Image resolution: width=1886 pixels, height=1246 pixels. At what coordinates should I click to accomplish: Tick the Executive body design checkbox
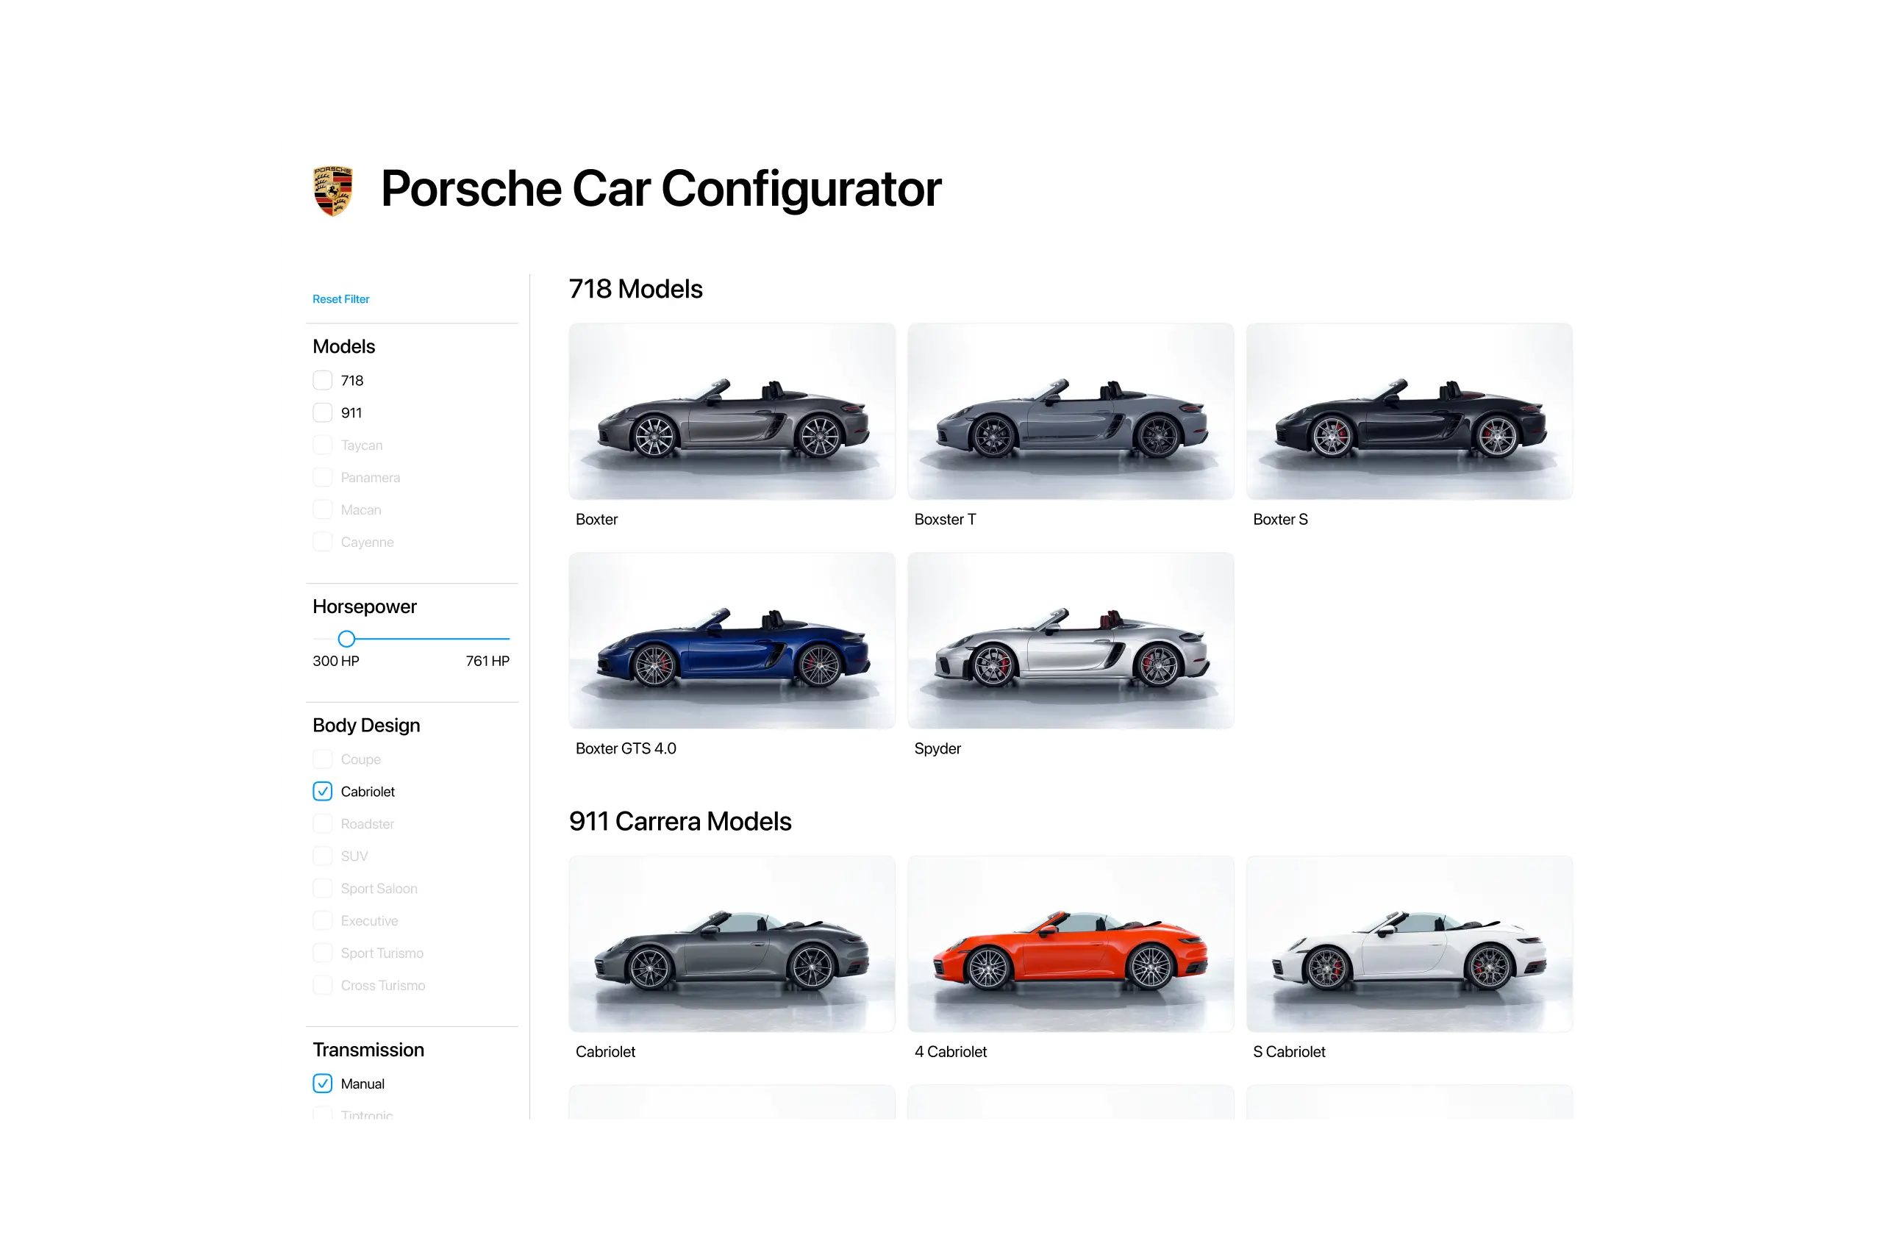coord(323,921)
